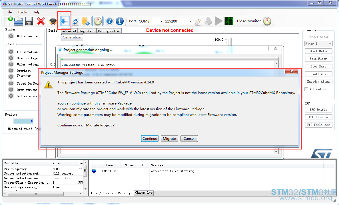Click the Generation tooltip label
The image size is (339, 205).
[72, 37]
